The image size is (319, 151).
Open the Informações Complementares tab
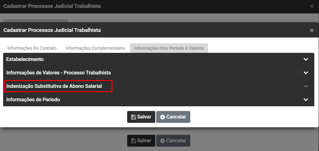tap(95, 48)
